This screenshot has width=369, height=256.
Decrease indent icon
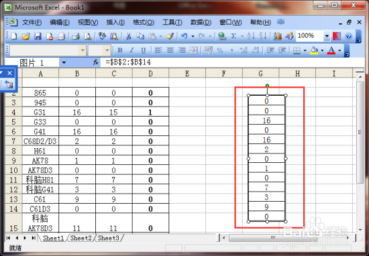[x=270, y=50]
